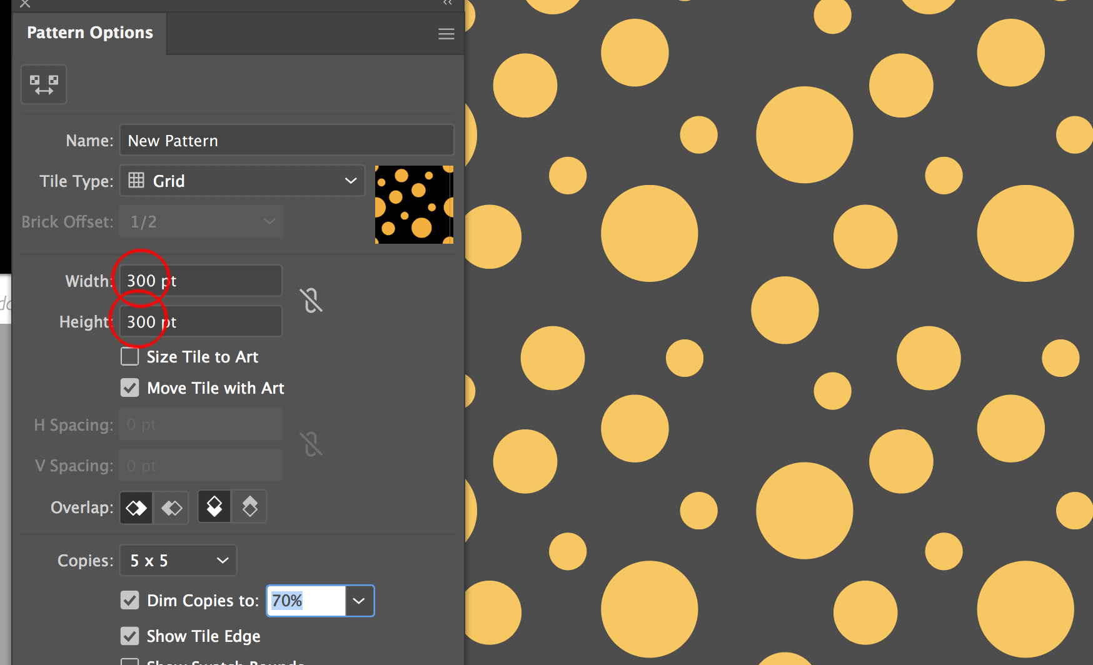Open the Dim Copies percentage dropdown
This screenshot has width=1093, height=665.
click(x=359, y=601)
